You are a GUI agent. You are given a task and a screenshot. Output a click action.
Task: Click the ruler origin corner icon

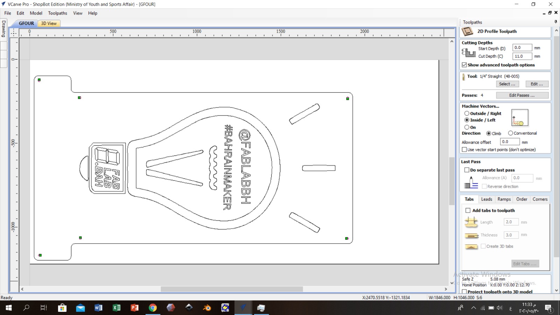[14, 33]
